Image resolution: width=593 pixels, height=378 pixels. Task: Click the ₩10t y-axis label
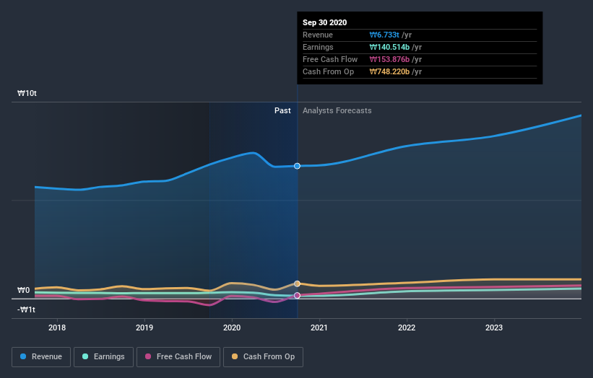click(27, 93)
